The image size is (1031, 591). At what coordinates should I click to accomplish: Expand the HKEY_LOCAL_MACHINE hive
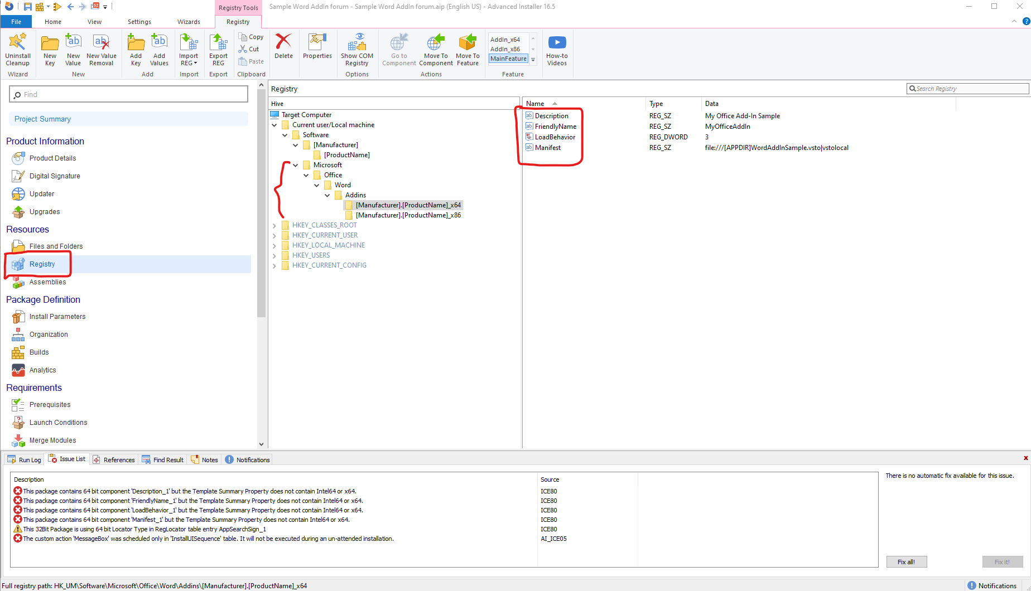click(x=274, y=245)
